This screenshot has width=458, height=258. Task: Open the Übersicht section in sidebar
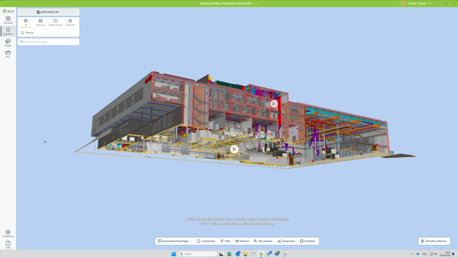(8, 19)
